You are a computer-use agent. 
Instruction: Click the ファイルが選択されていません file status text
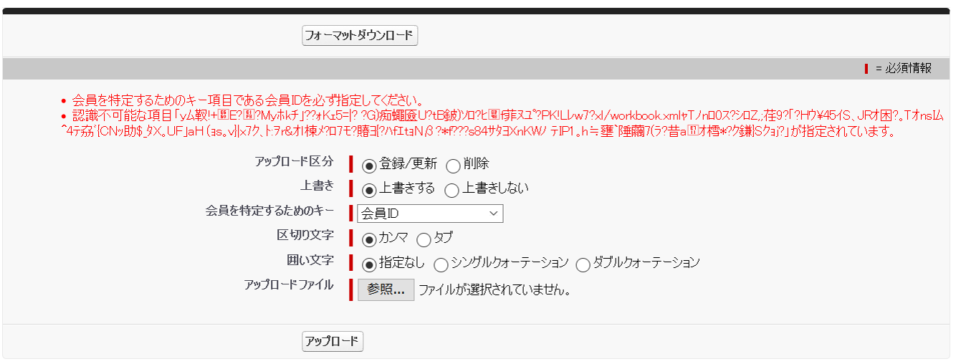point(494,290)
